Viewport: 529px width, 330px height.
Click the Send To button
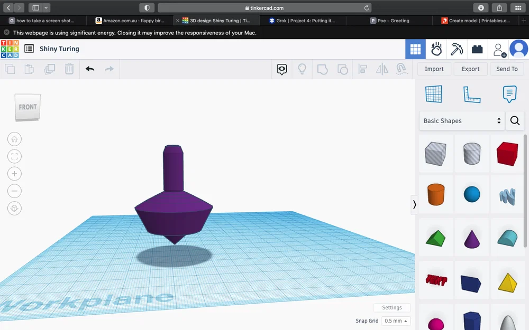[x=507, y=69]
